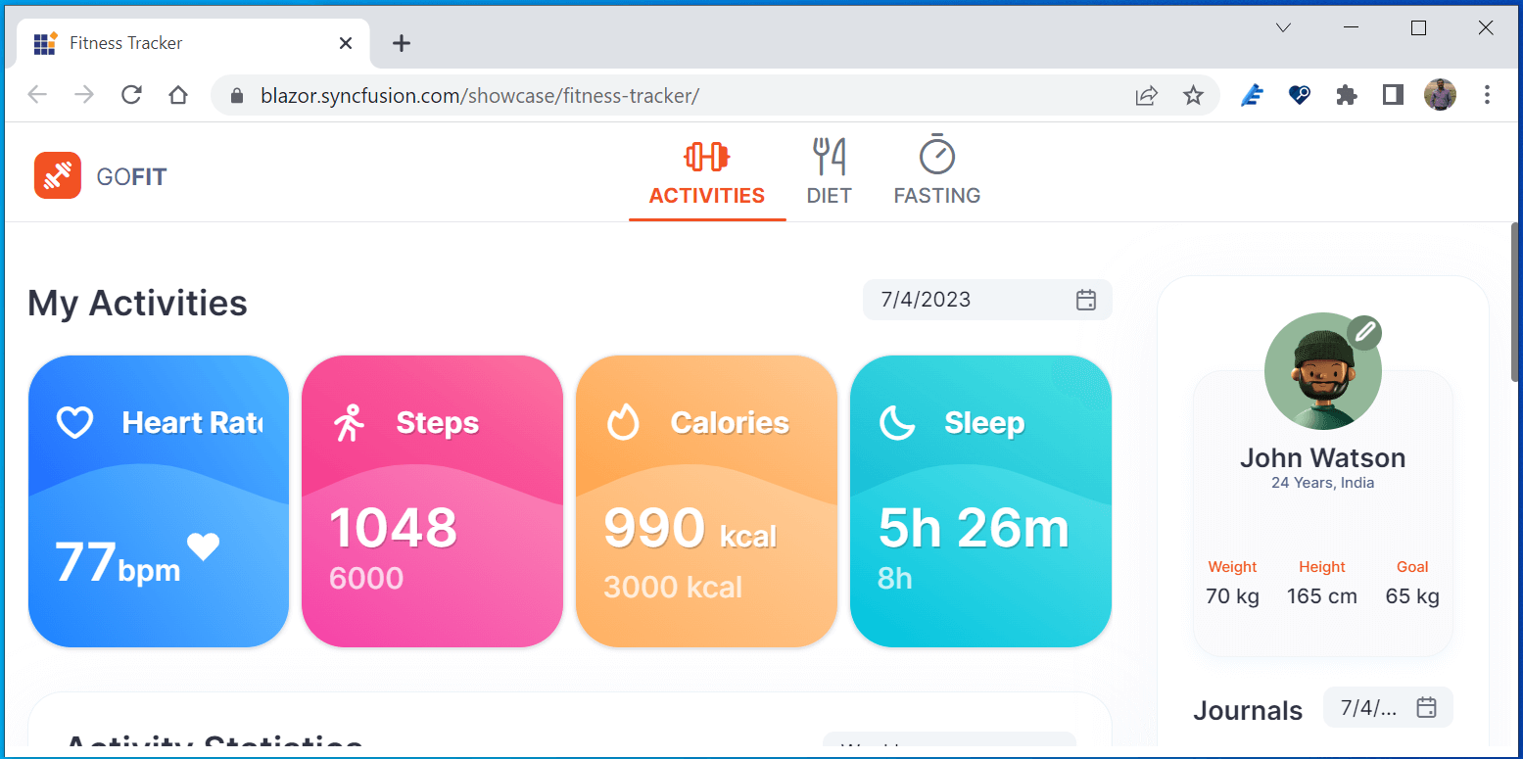Click the Chrome profile avatar
The width and height of the screenshot is (1523, 759).
1440,95
